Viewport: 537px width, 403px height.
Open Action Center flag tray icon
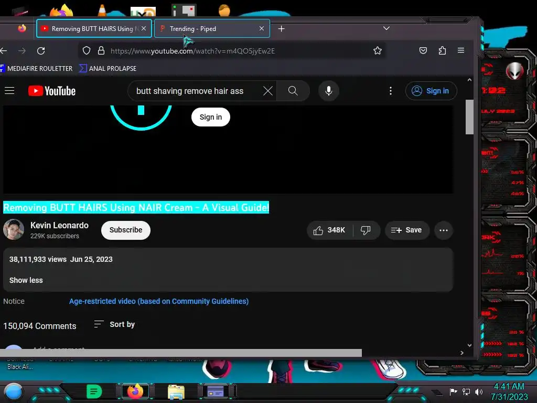[454, 391]
